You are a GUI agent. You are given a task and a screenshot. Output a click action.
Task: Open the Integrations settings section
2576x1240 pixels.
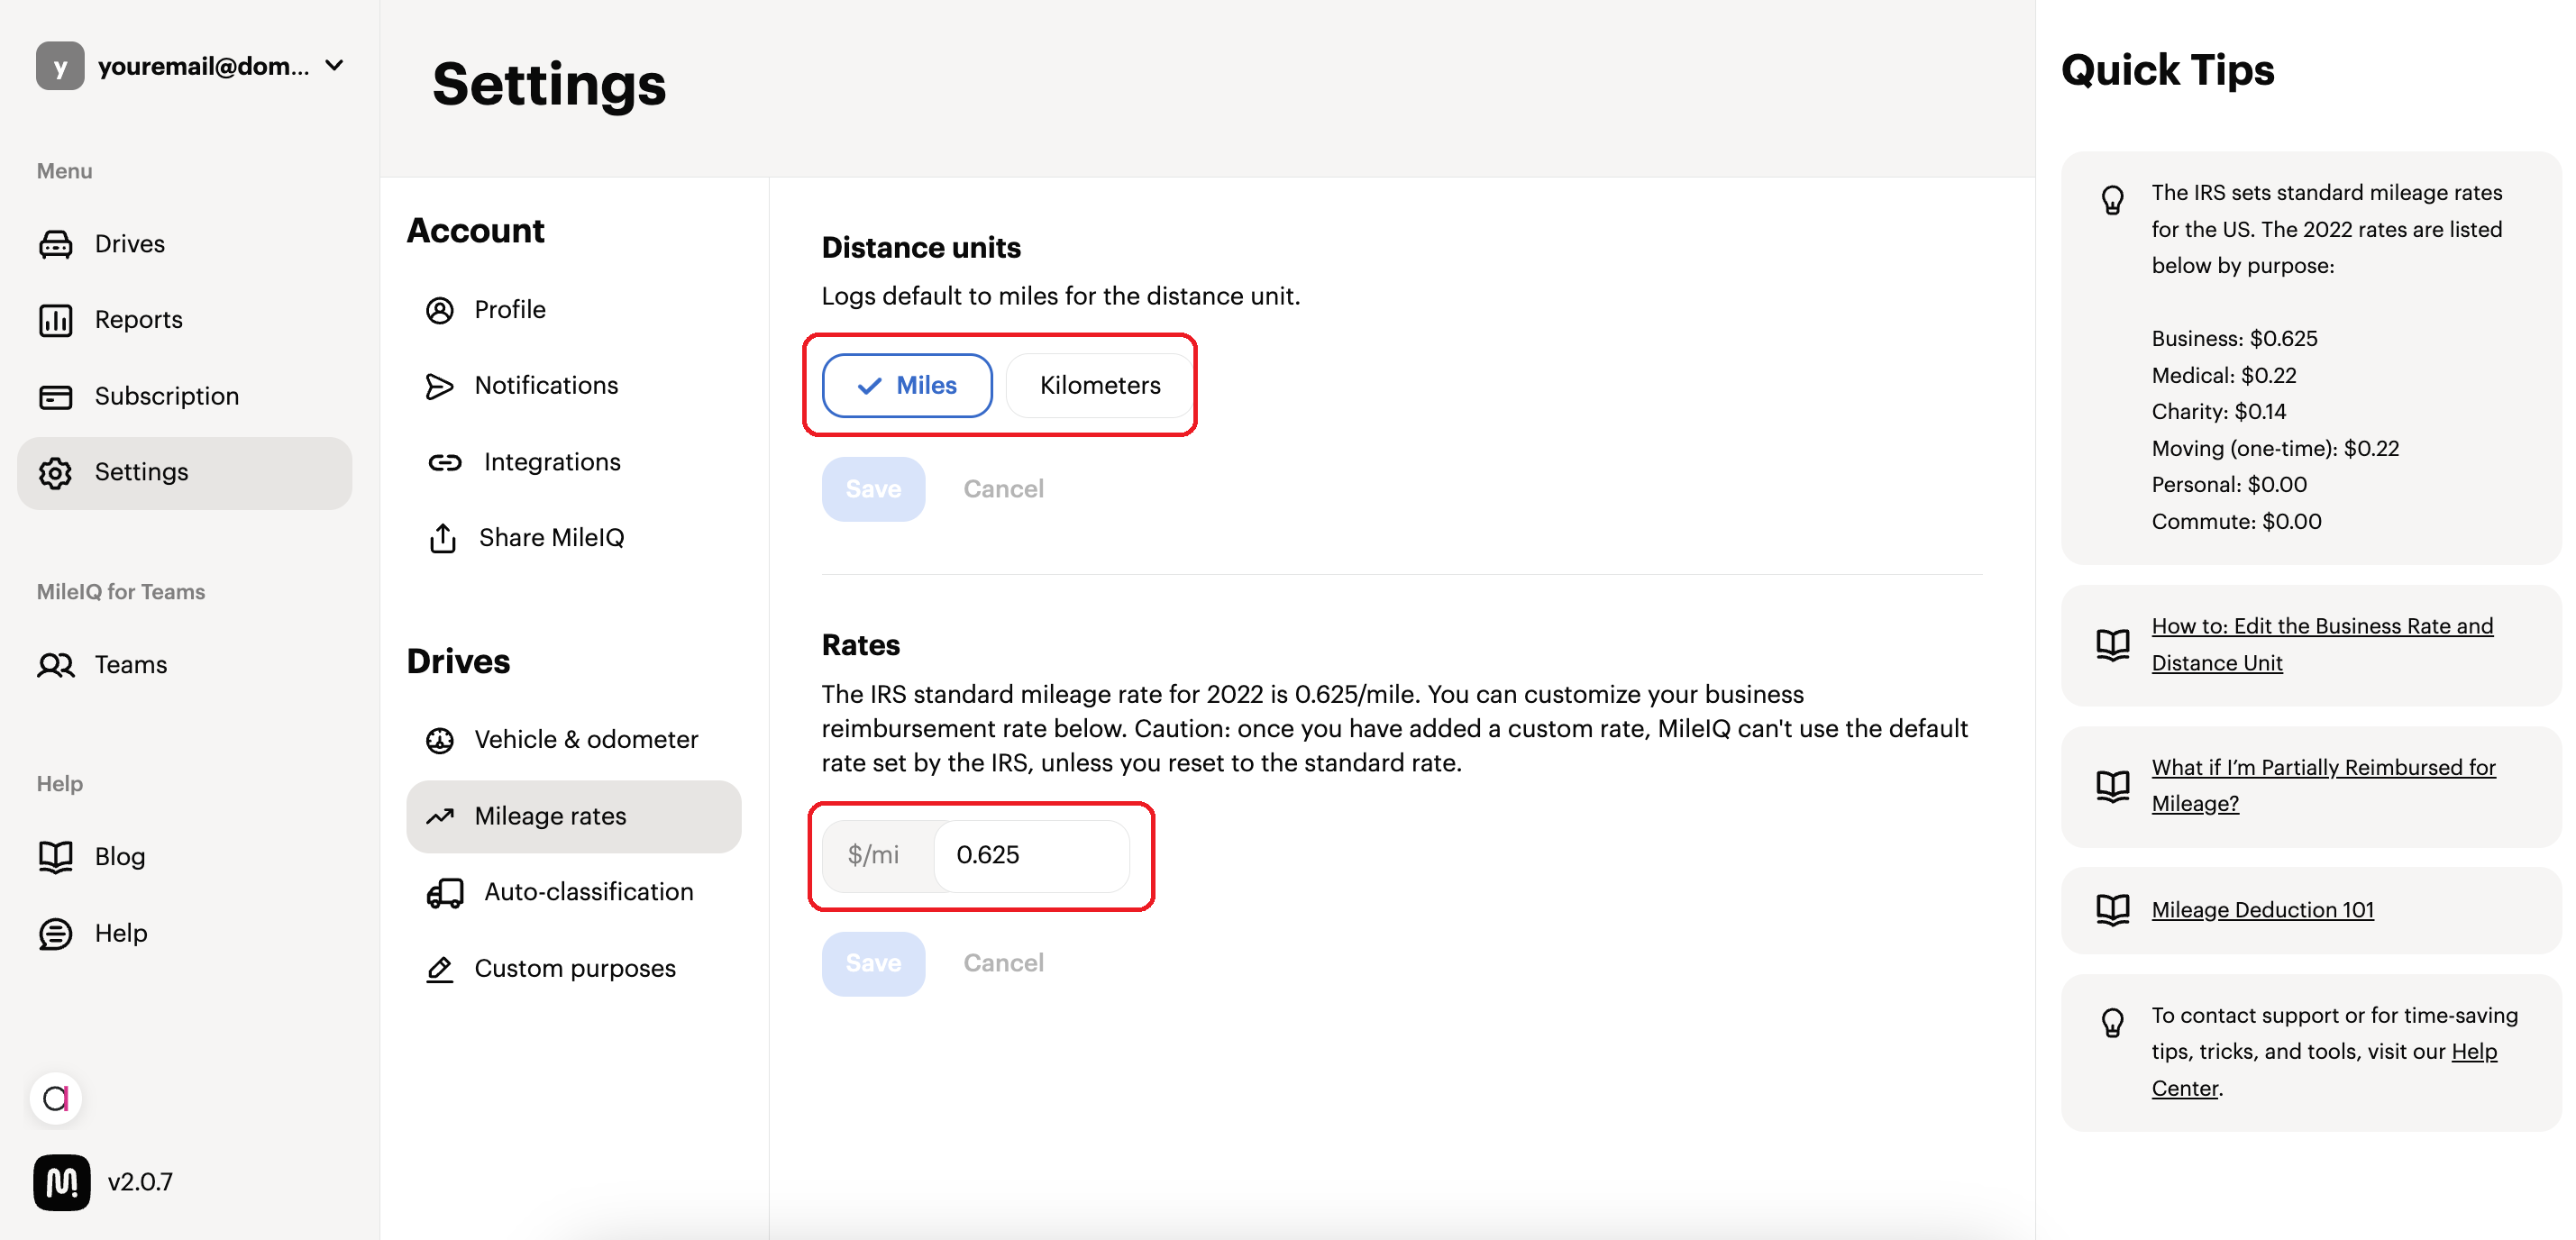(x=574, y=462)
